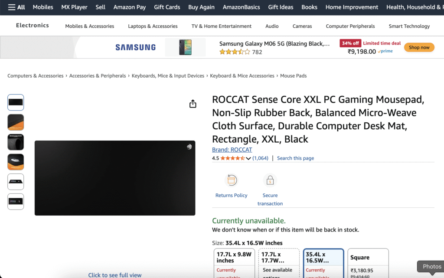Screen dimensions: 444x278
Task: Click the Returns Policy box icon
Action: [x=232, y=180]
